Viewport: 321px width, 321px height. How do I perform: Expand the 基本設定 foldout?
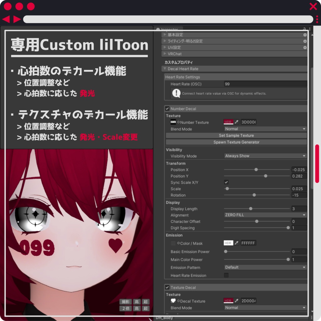pyautogui.click(x=165, y=34)
